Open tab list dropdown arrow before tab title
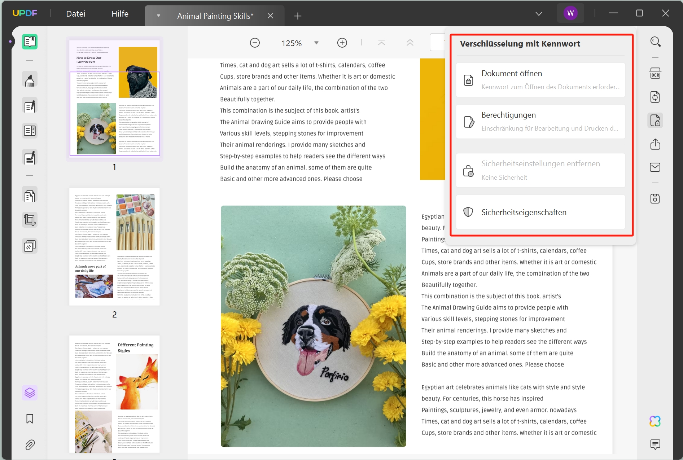Screen dimensions: 683x460 tap(158, 16)
